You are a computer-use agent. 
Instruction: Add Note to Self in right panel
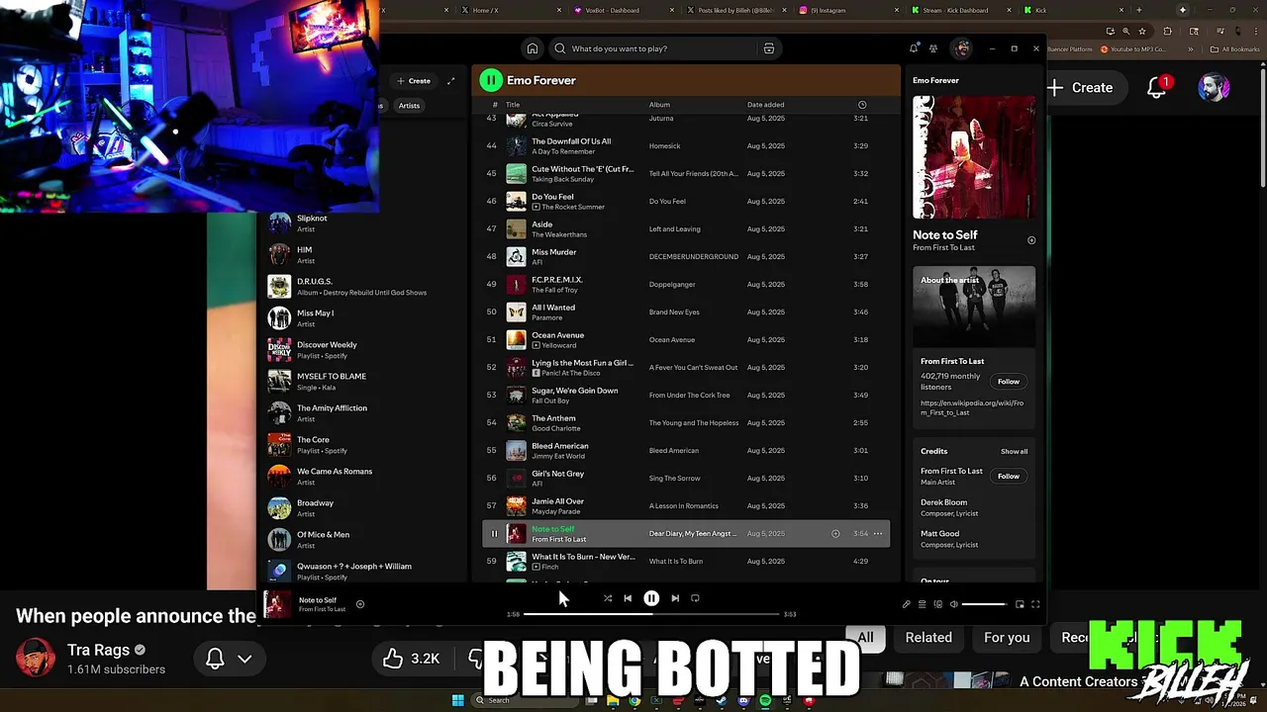[1031, 240]
